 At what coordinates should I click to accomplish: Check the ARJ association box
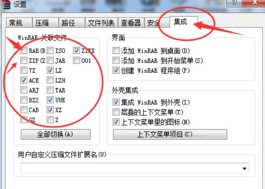[x=24, y=90]
